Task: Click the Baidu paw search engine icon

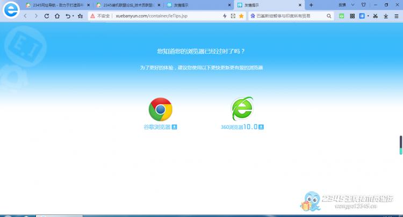Action: (x=253, y=16)
